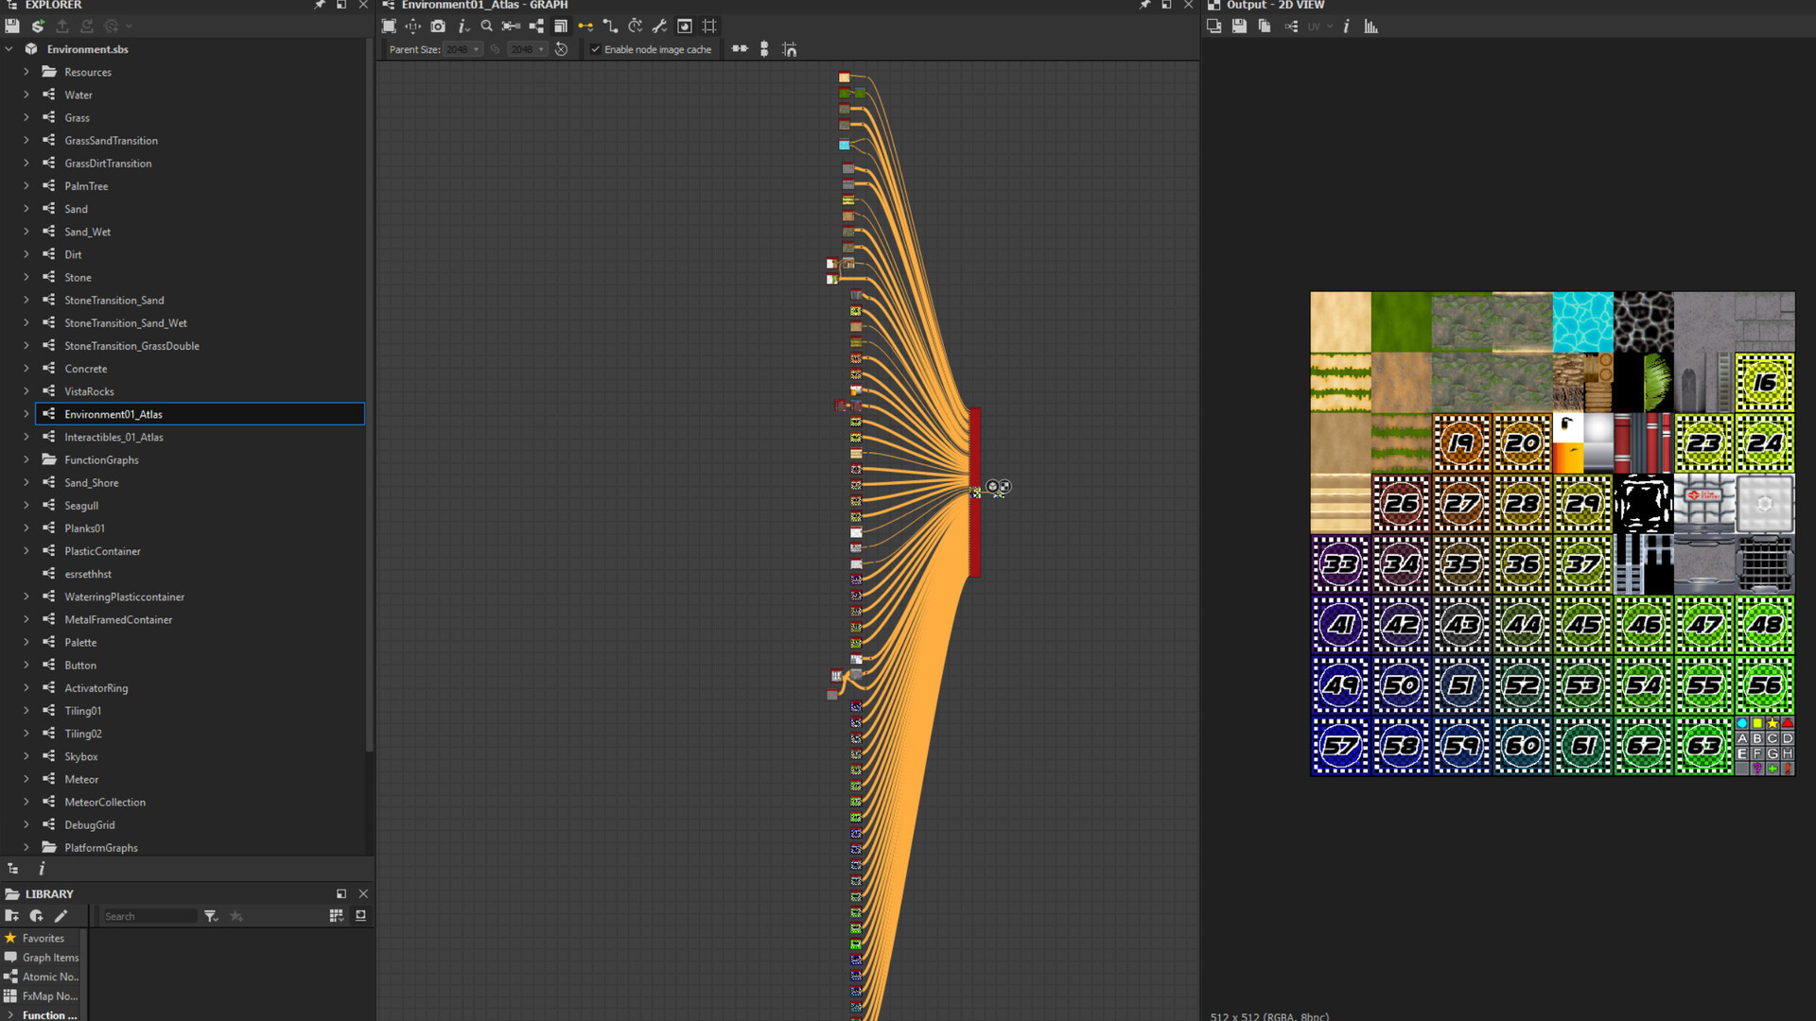The height and width of the screenshot is (1021, 1816).
Task: Select FxMap Nodes in the Library list
Action: 43,995
